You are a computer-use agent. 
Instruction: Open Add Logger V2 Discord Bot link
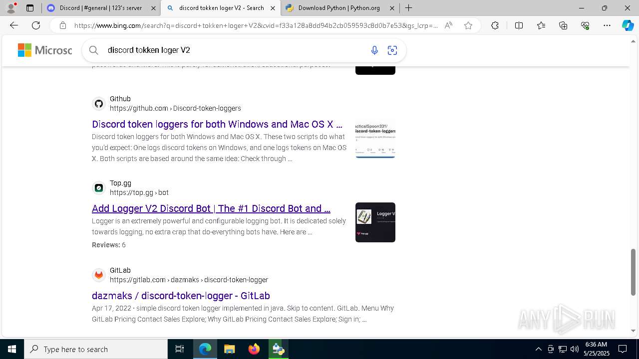pyautogui.click(x=211, y=208)
